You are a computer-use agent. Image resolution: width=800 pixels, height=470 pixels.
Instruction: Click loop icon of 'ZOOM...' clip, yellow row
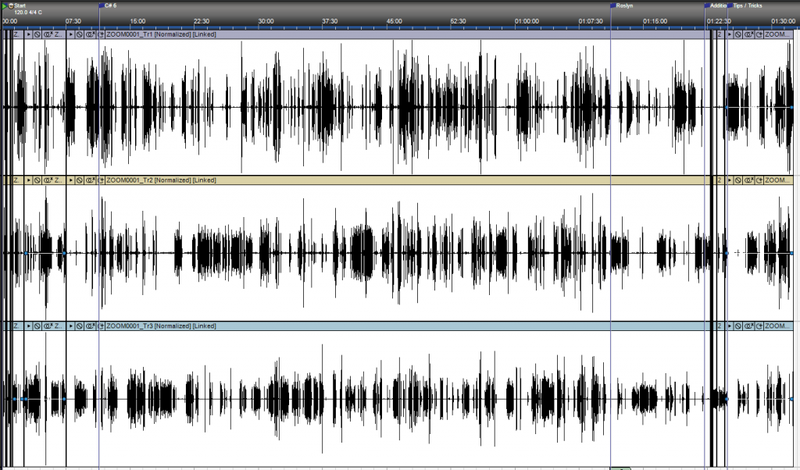[759, 180]
